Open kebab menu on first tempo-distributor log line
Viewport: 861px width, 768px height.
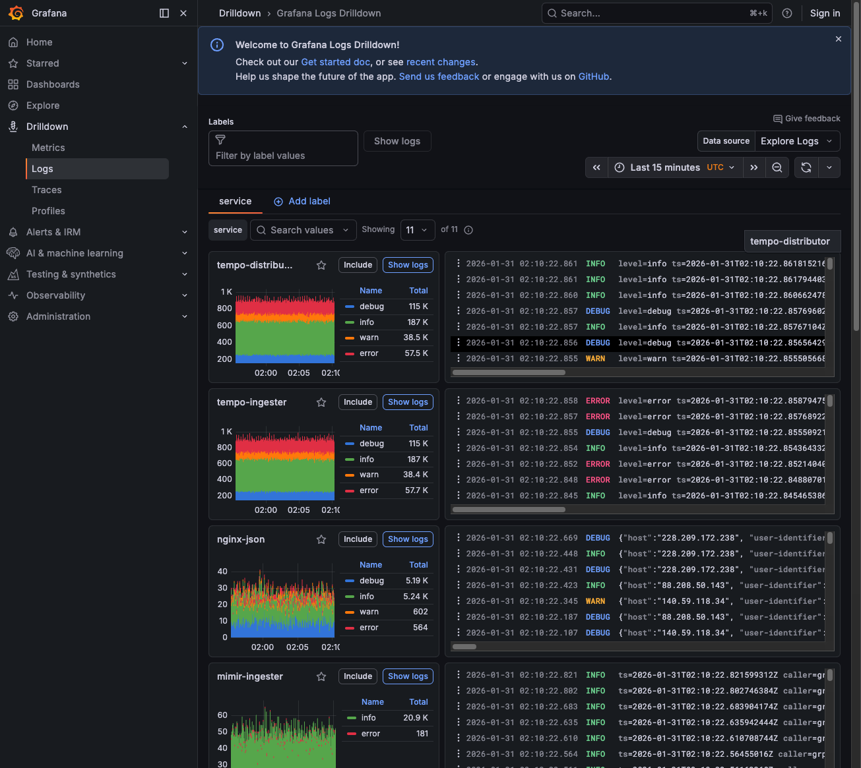coord(459,263)
